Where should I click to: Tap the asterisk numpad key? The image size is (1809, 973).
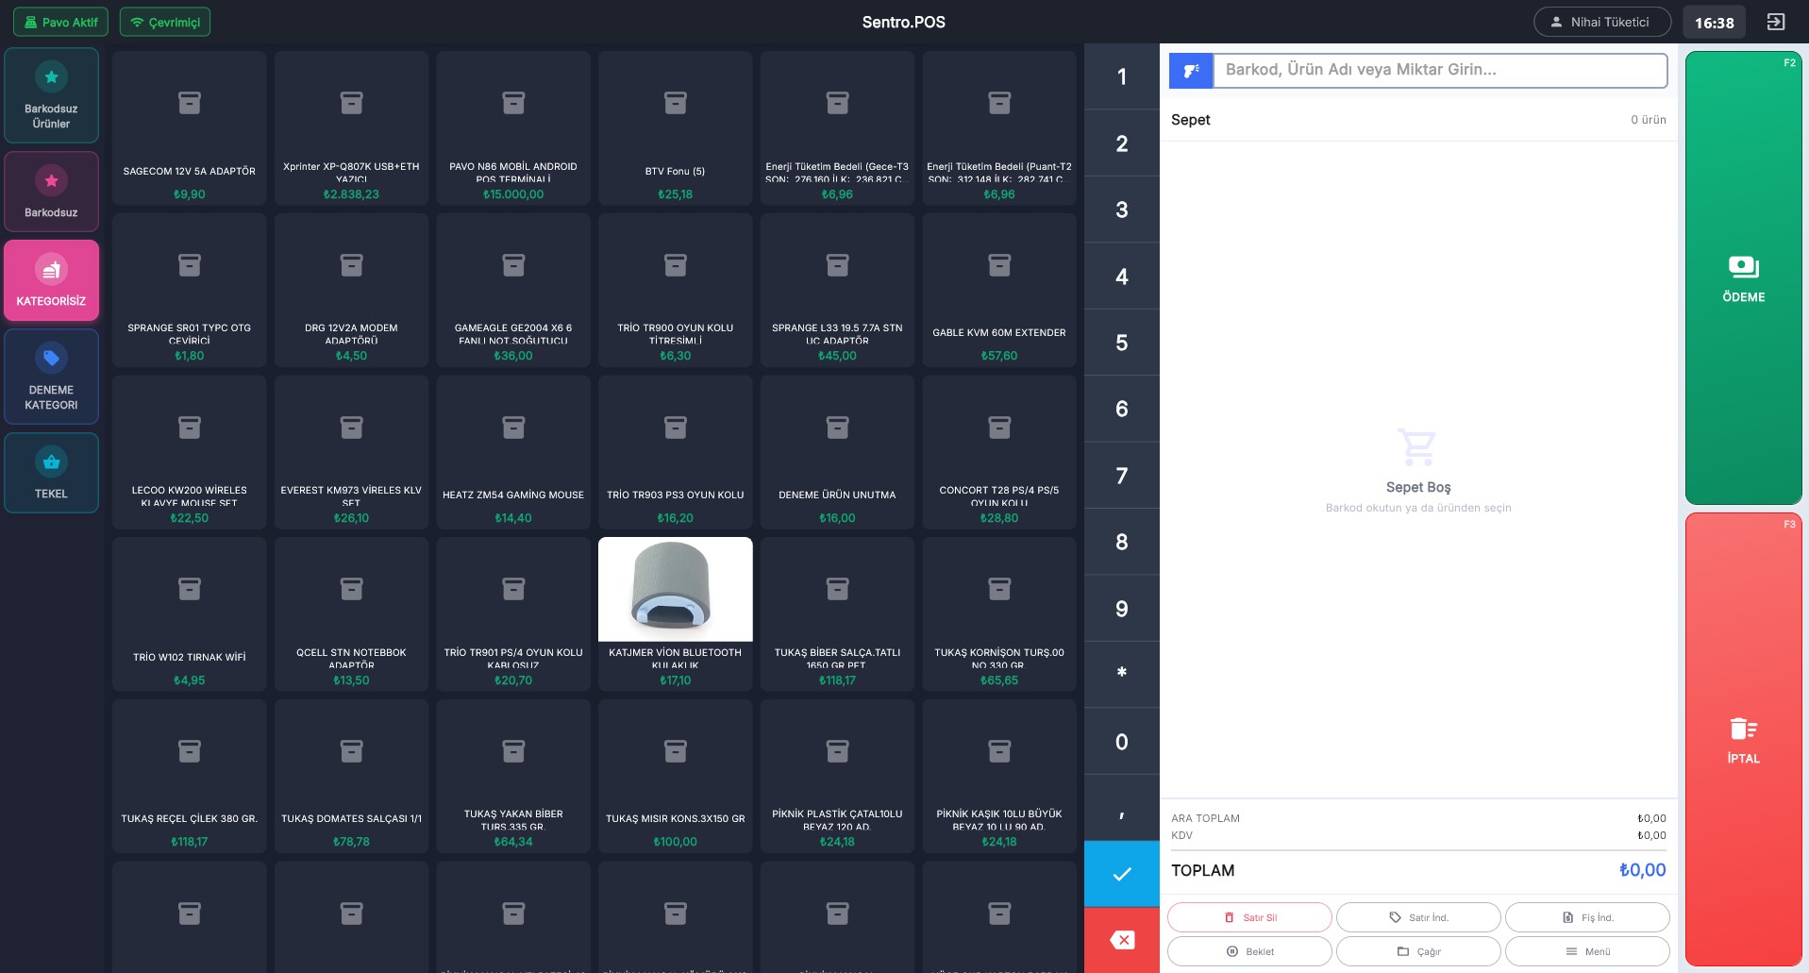[x=1121, y=675]
